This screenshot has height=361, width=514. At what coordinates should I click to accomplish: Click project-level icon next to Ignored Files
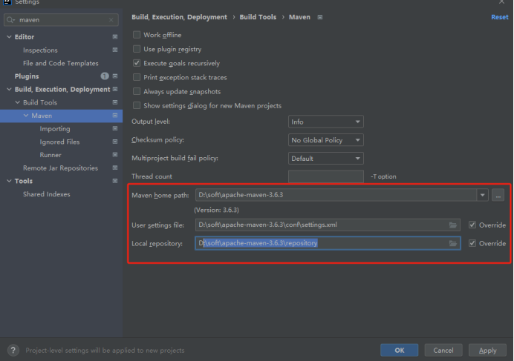click(x=115, y=142)
